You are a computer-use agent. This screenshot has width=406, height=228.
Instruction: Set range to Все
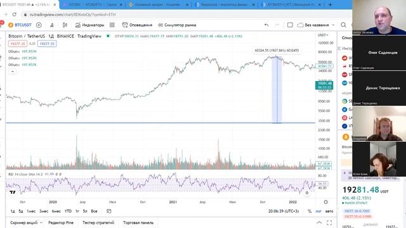(95, 211)
